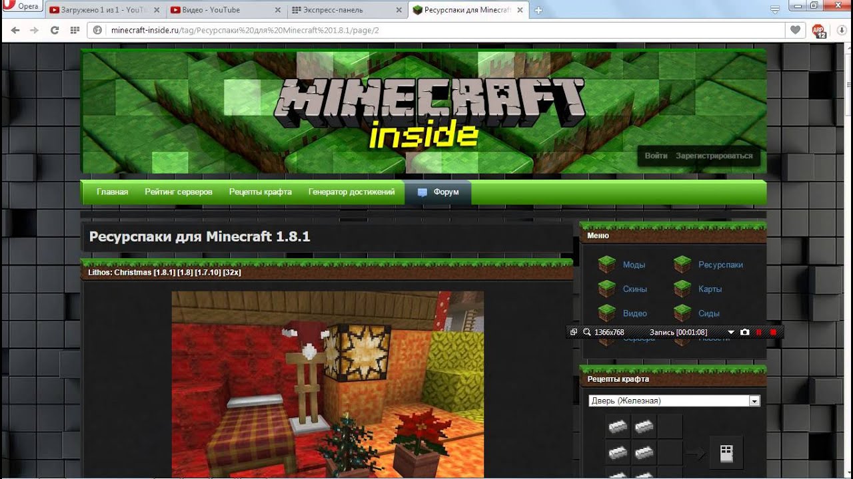Open a new browser tab
This screenshot has height=479, width=853.
point(538,10)
